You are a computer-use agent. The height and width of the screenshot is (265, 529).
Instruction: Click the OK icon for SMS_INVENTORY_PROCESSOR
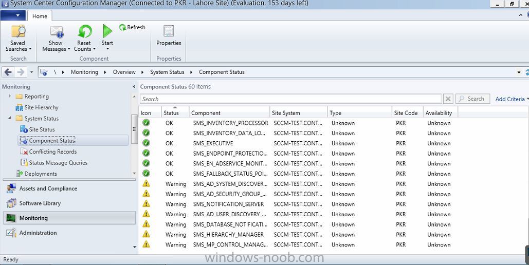click(146, 123)
